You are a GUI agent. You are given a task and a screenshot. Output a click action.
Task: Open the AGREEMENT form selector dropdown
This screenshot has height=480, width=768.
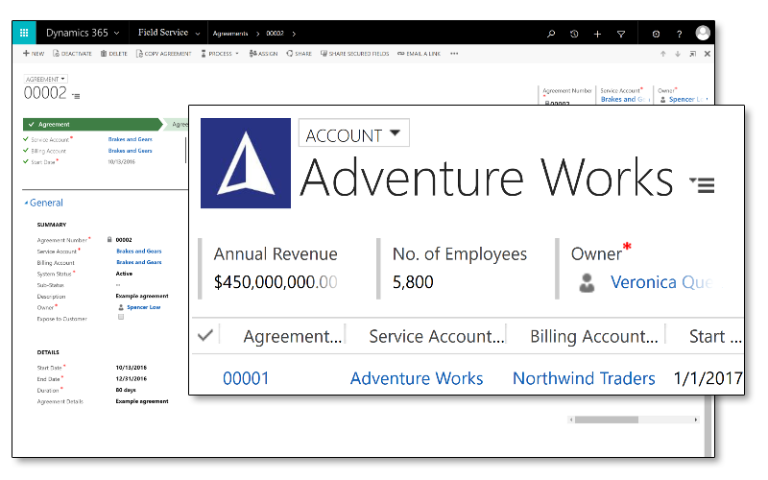pos(45,79)
